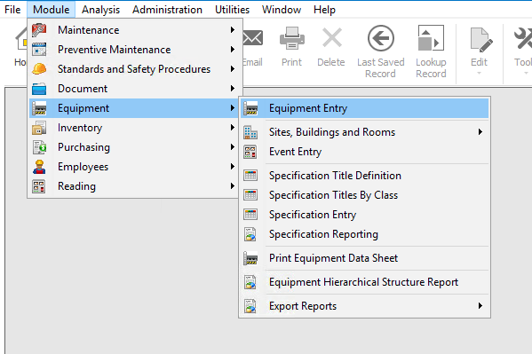
Task: Open the Help menu
Action: point(324,10)
